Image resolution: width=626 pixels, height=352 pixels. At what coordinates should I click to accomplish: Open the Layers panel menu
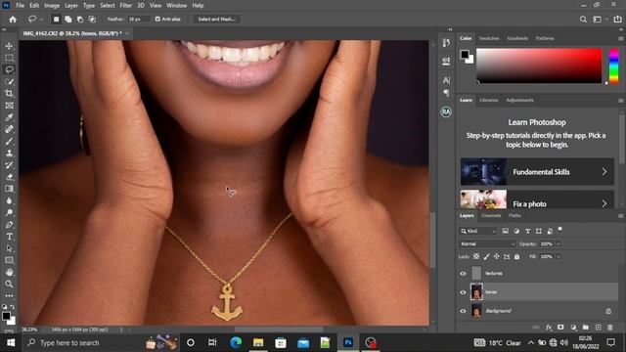pos(620,216)
